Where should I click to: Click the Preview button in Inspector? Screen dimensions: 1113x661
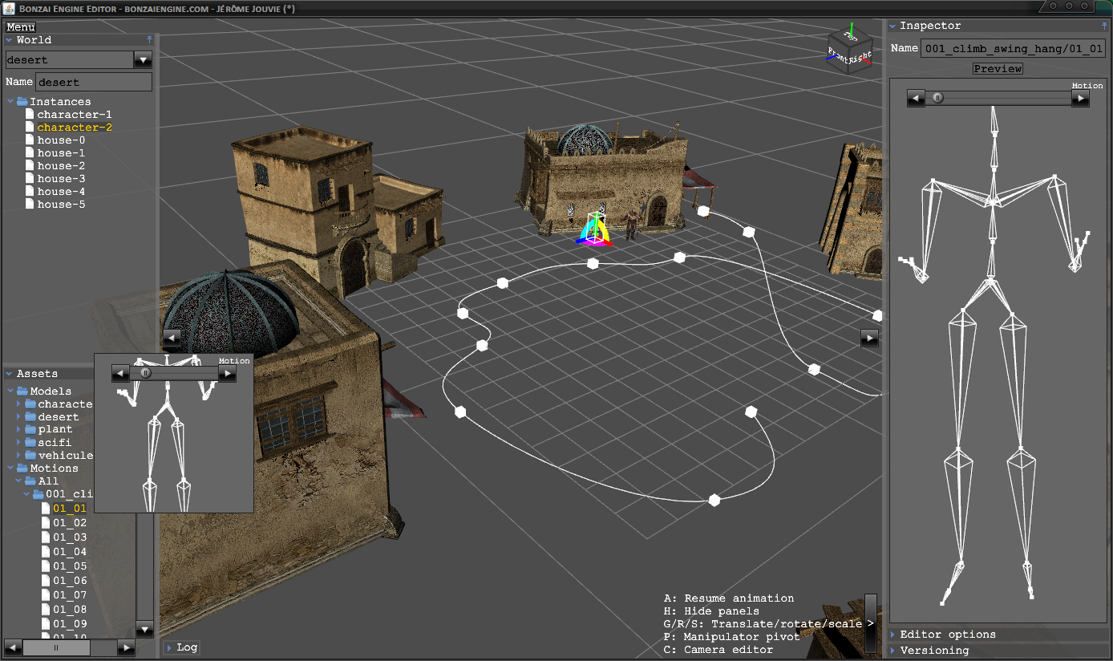998,69
